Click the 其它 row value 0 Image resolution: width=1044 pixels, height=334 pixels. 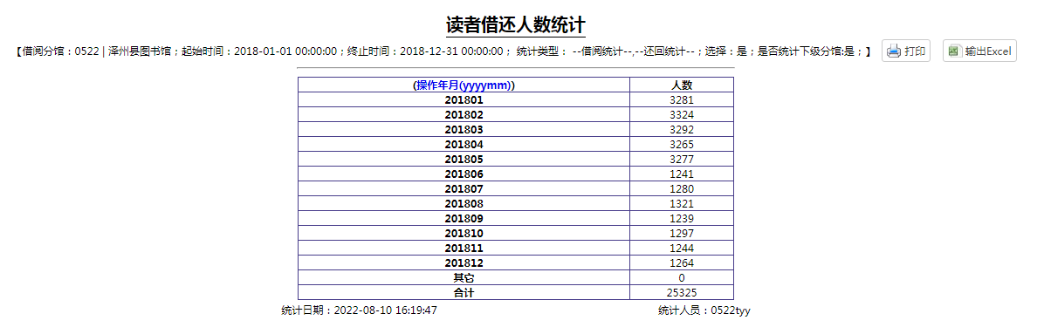[x=682, y=278]
